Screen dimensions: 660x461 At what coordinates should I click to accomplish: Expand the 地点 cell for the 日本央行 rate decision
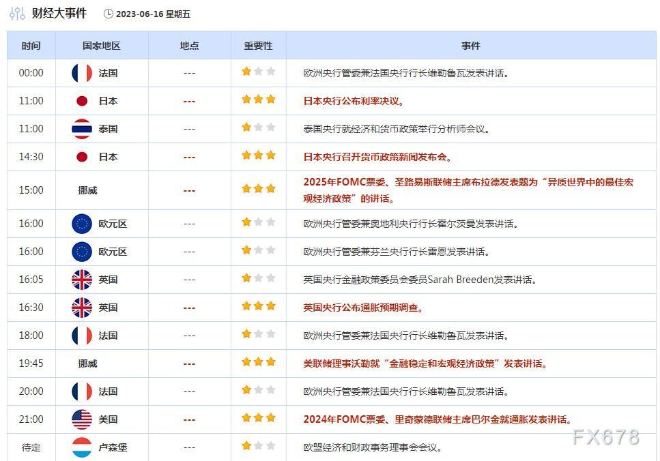(188, 100)
